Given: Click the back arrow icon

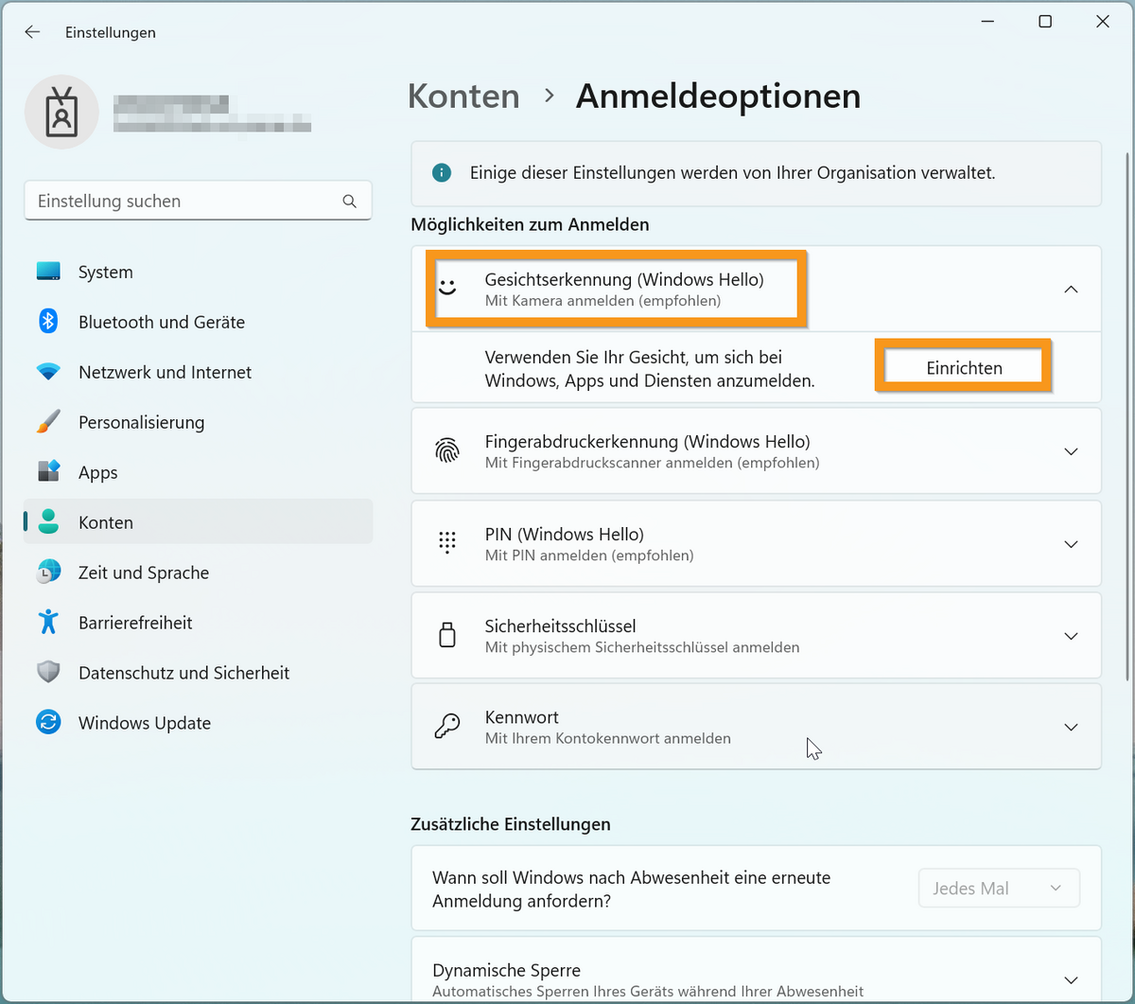Looking at the screenshot, I should pyautogui.click(x=32, y=32).
